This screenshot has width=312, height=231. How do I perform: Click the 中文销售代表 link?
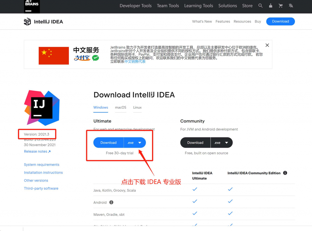click(135, 61)
